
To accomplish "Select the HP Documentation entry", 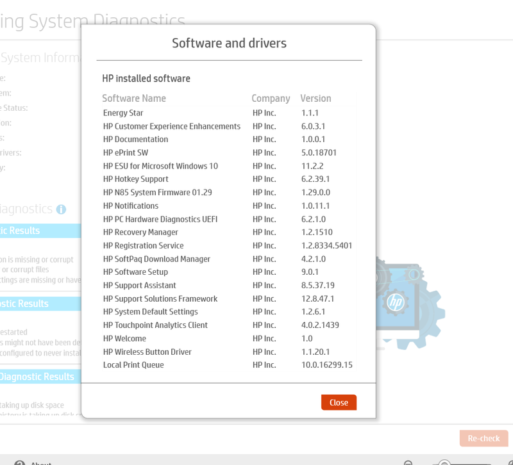I will [229, 139].
